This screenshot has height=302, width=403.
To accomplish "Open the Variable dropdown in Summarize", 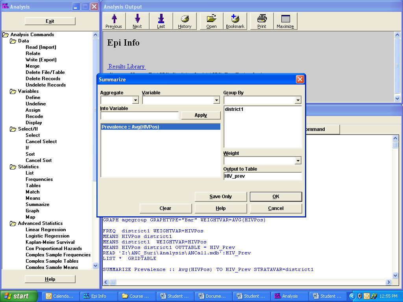I will [x=217, y=100].
